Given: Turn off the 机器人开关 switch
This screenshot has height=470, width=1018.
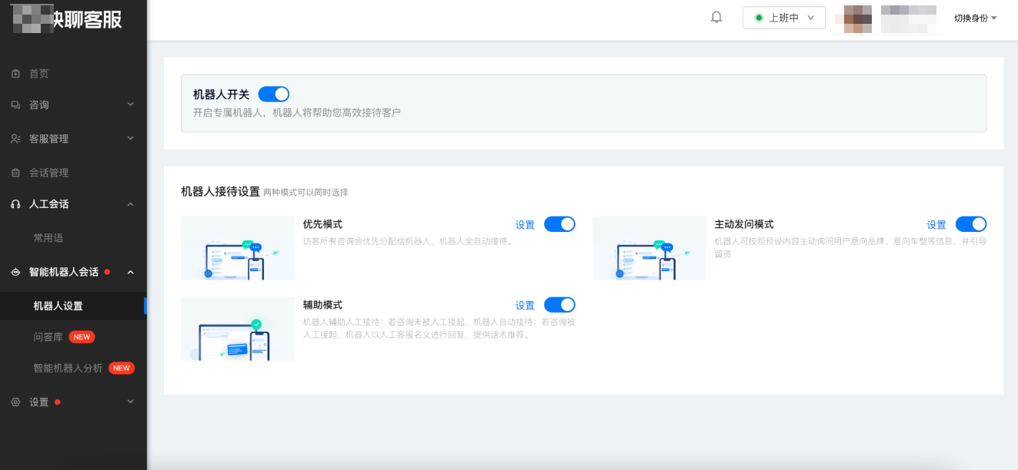Looking at the screenshot, I should [x=273, y=93].
